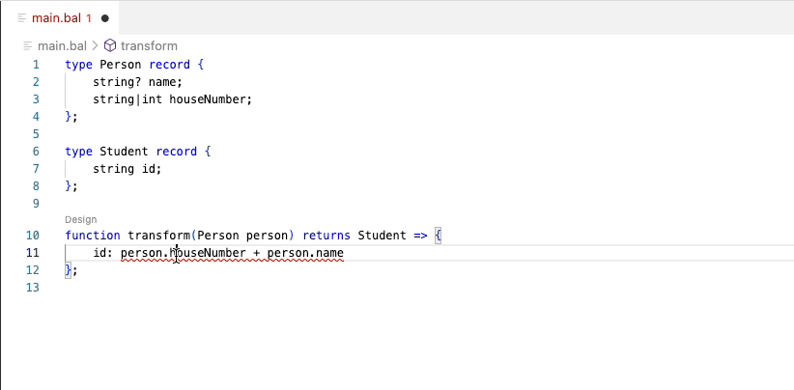Click line number 10 in gutter
This screenshot has width=794, height=390.
pos(33,236)
